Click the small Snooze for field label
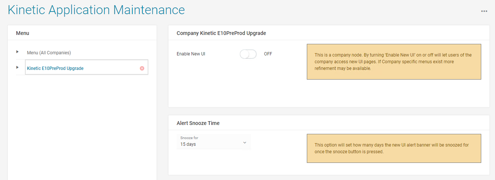 [189, 138]
